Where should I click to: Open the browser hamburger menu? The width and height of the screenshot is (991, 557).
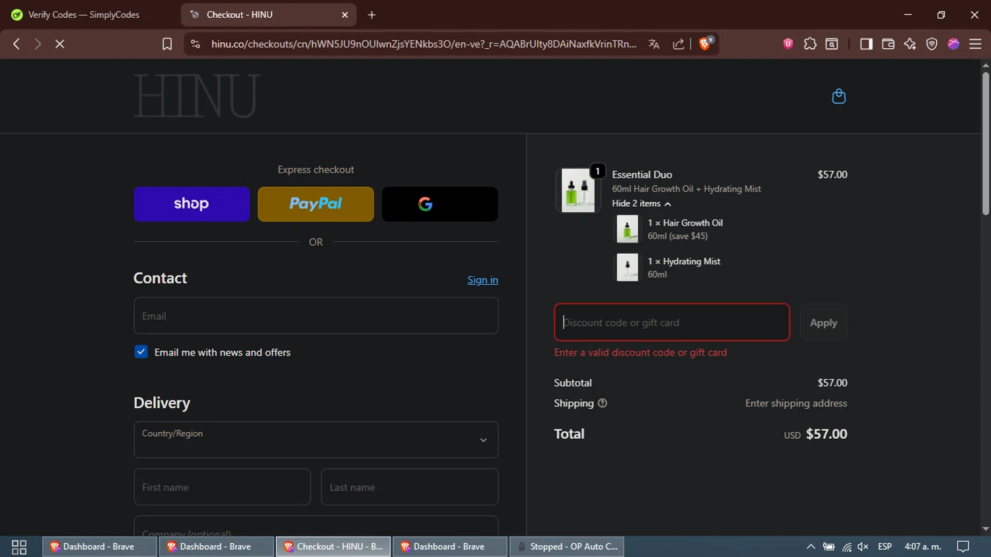click(975, 44)
